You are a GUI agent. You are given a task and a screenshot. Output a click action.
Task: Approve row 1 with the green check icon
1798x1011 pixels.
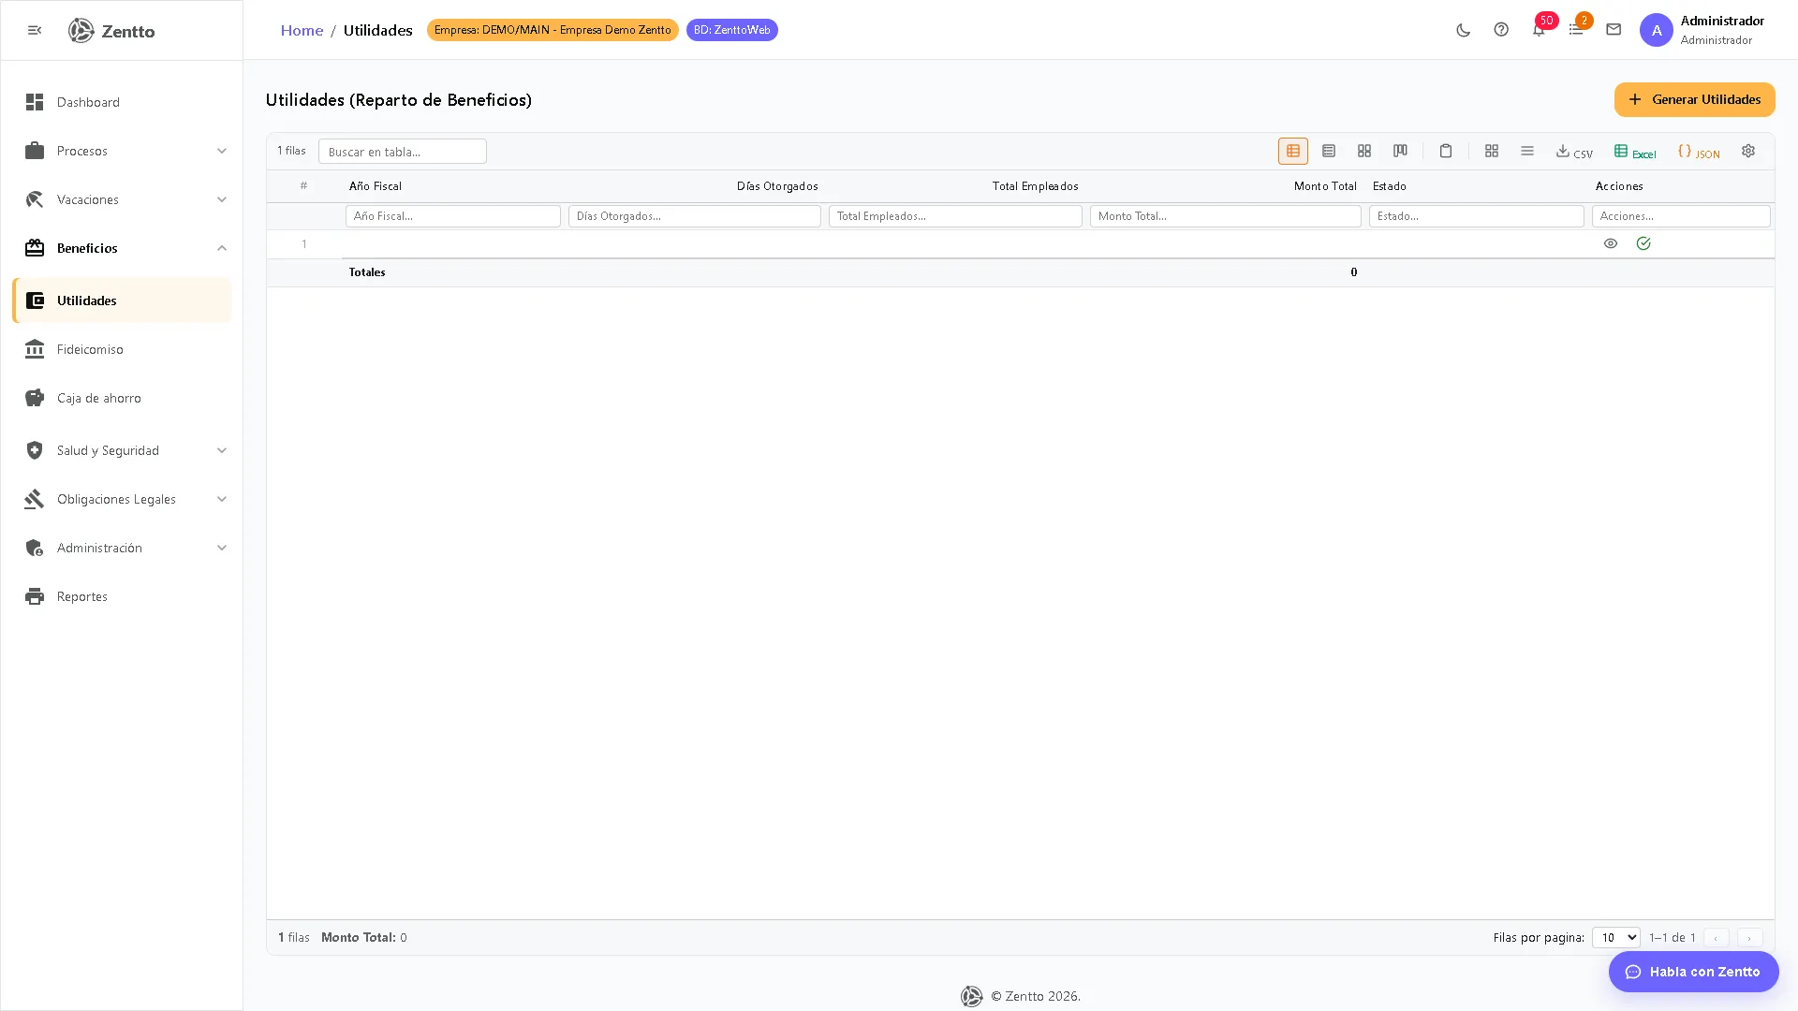[1643, 243]
